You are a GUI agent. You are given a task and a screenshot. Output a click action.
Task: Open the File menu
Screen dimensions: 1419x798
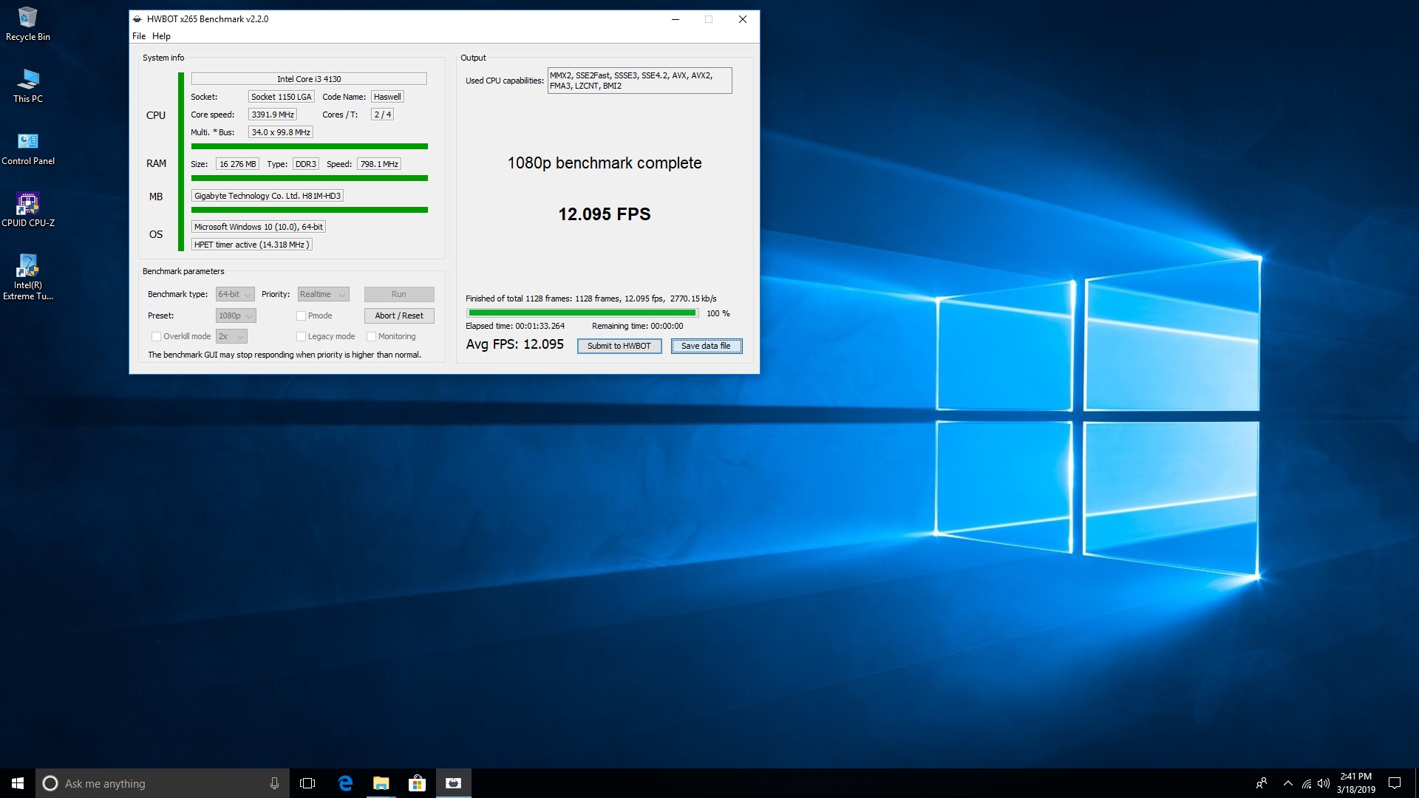click(139, 36)
